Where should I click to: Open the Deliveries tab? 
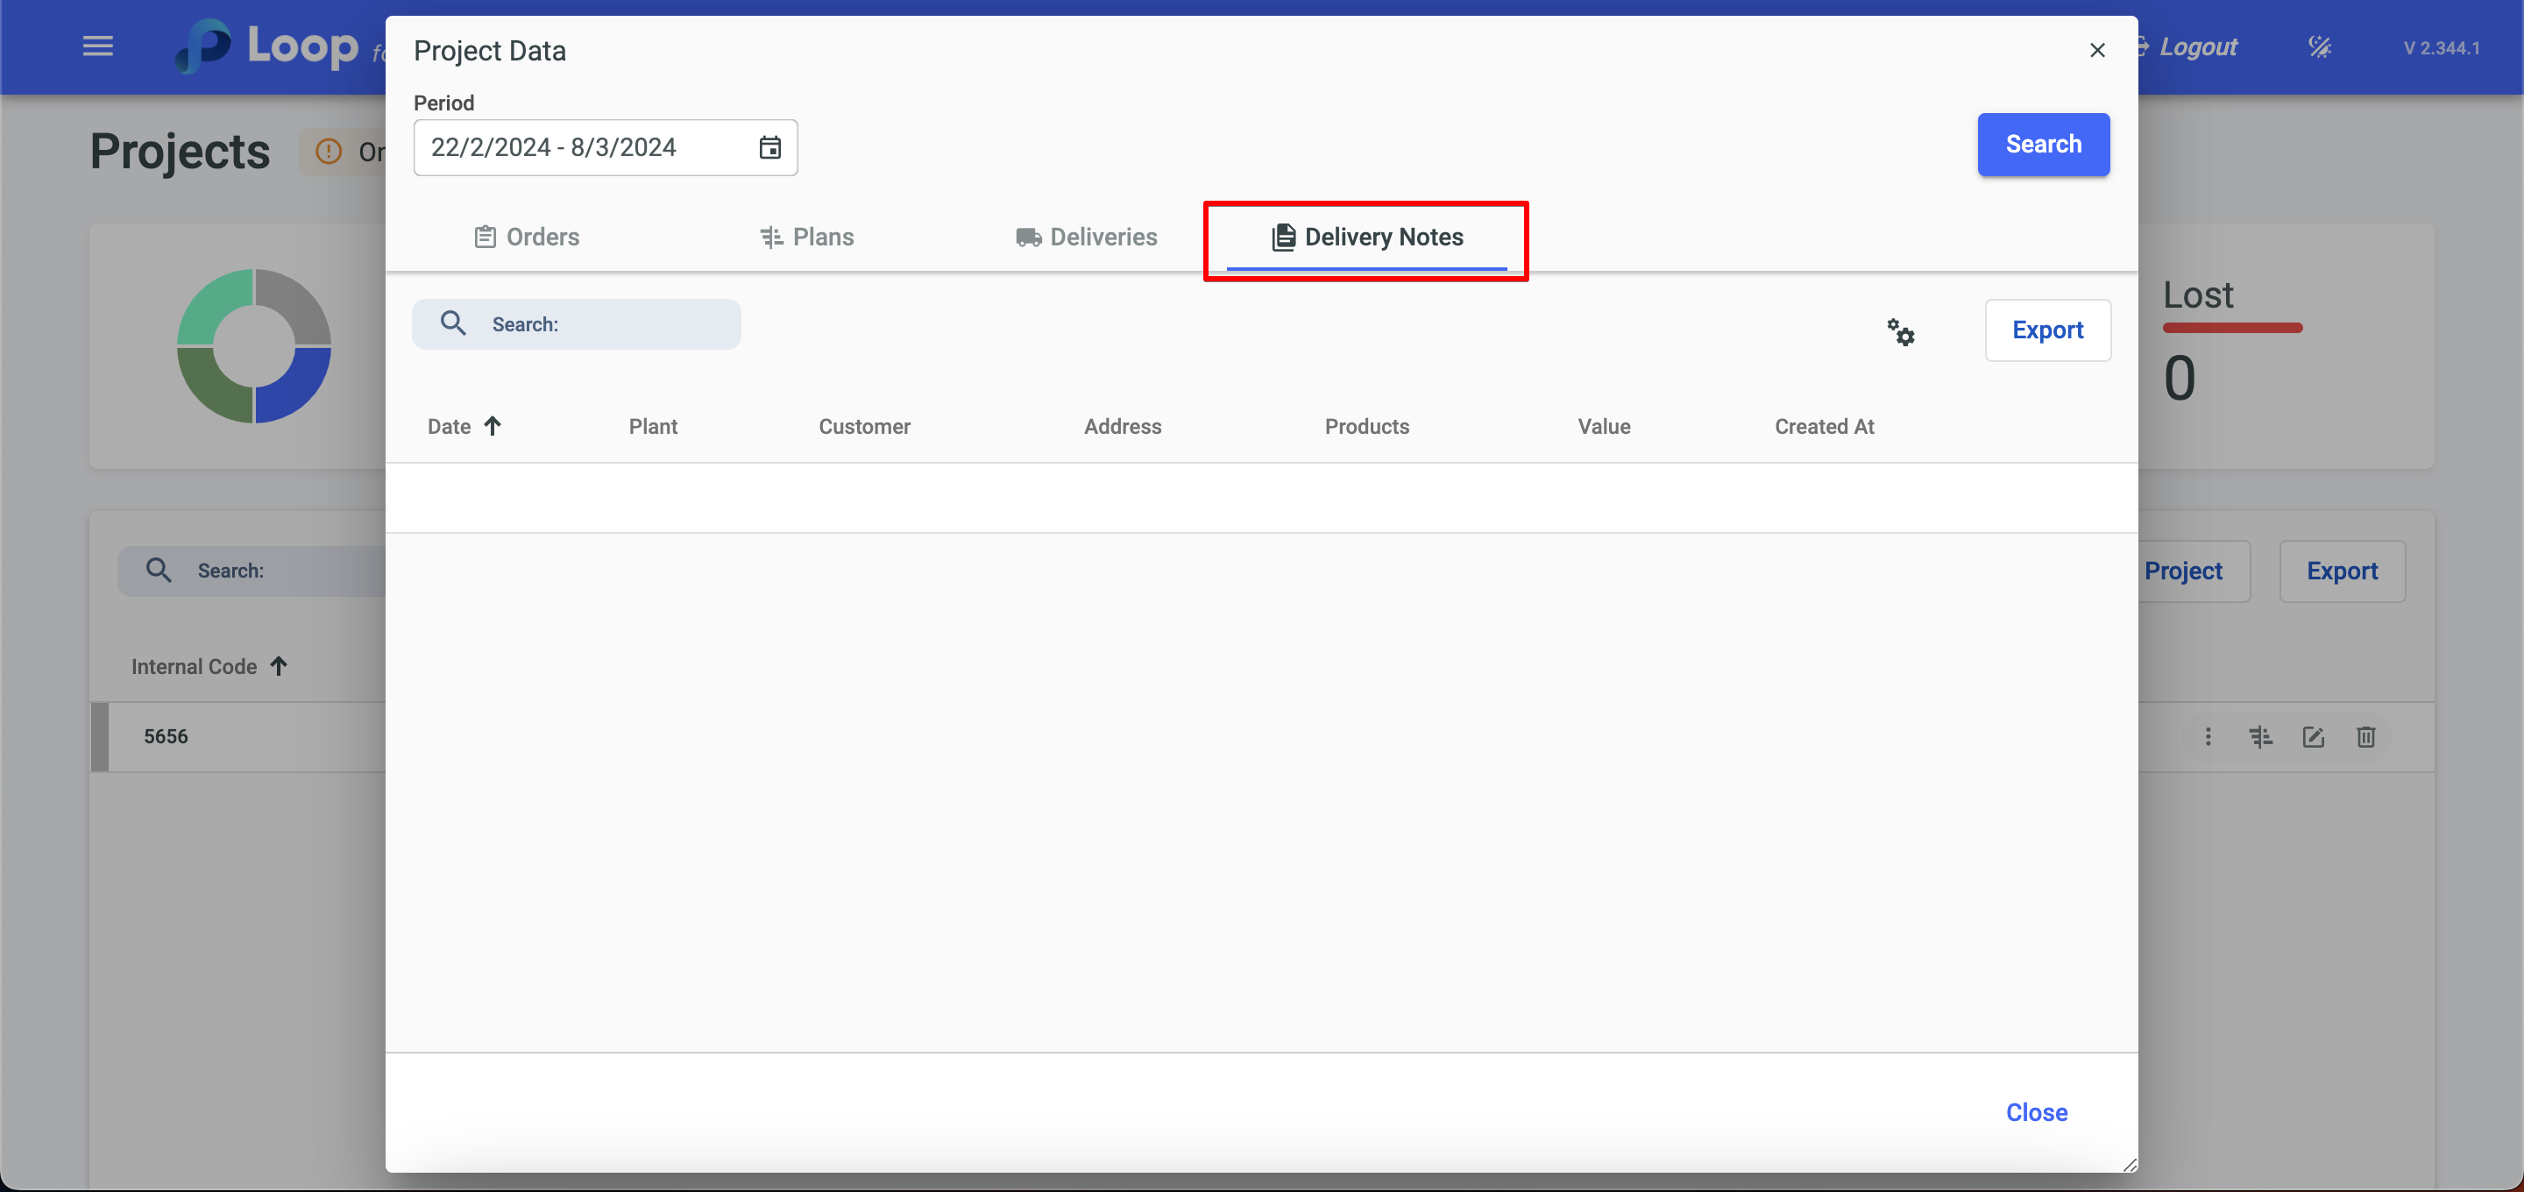tap(1087, 238)
